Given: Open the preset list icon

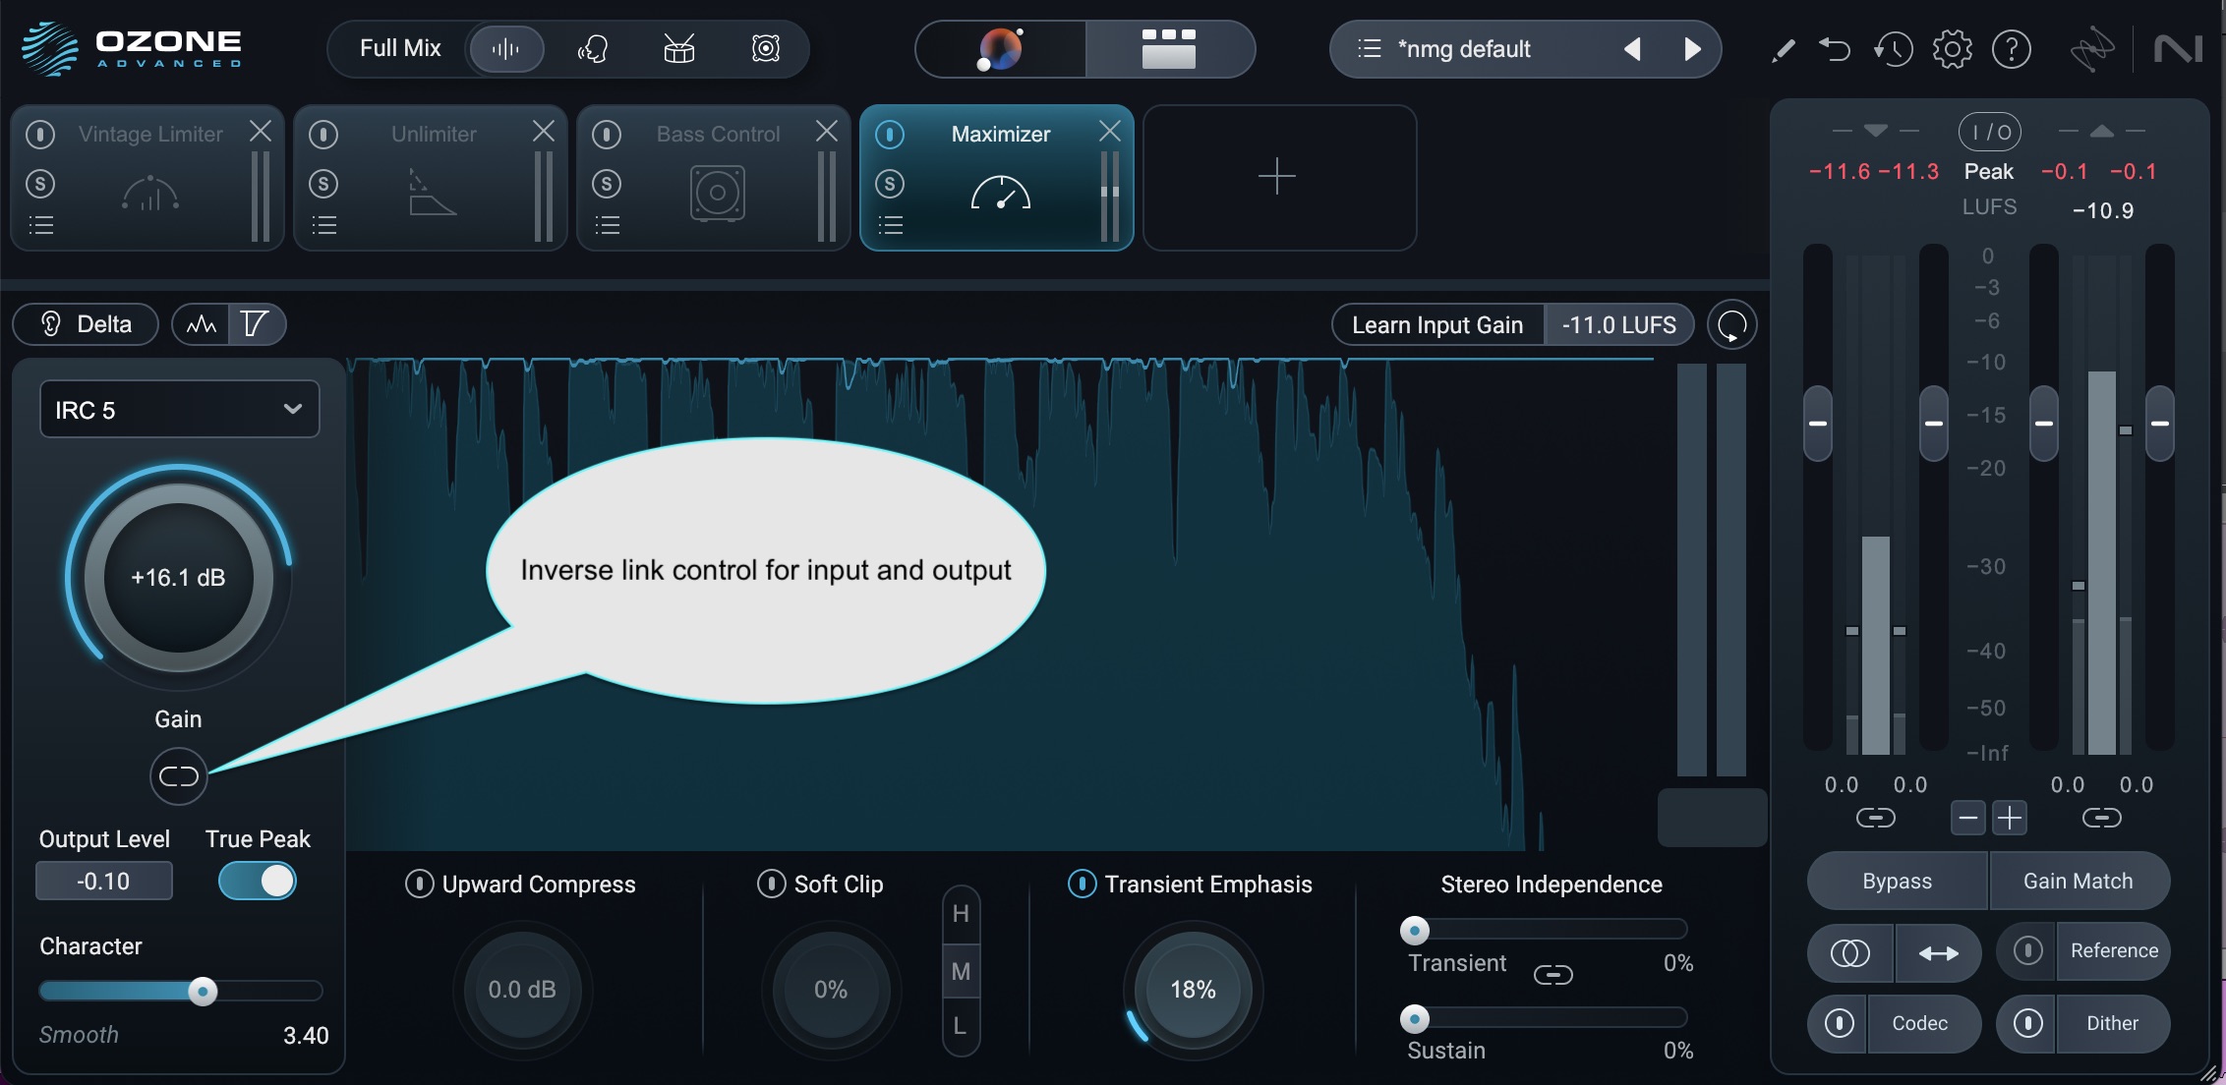Looking at the screenshot, I should [1369, 49].
